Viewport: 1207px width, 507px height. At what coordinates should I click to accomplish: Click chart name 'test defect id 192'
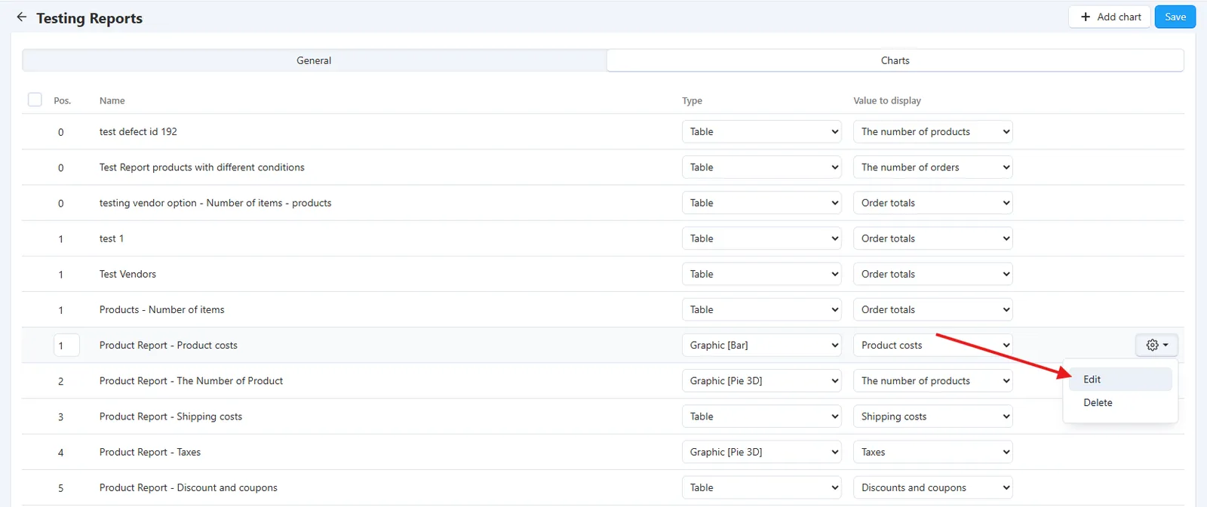[138, 132]
